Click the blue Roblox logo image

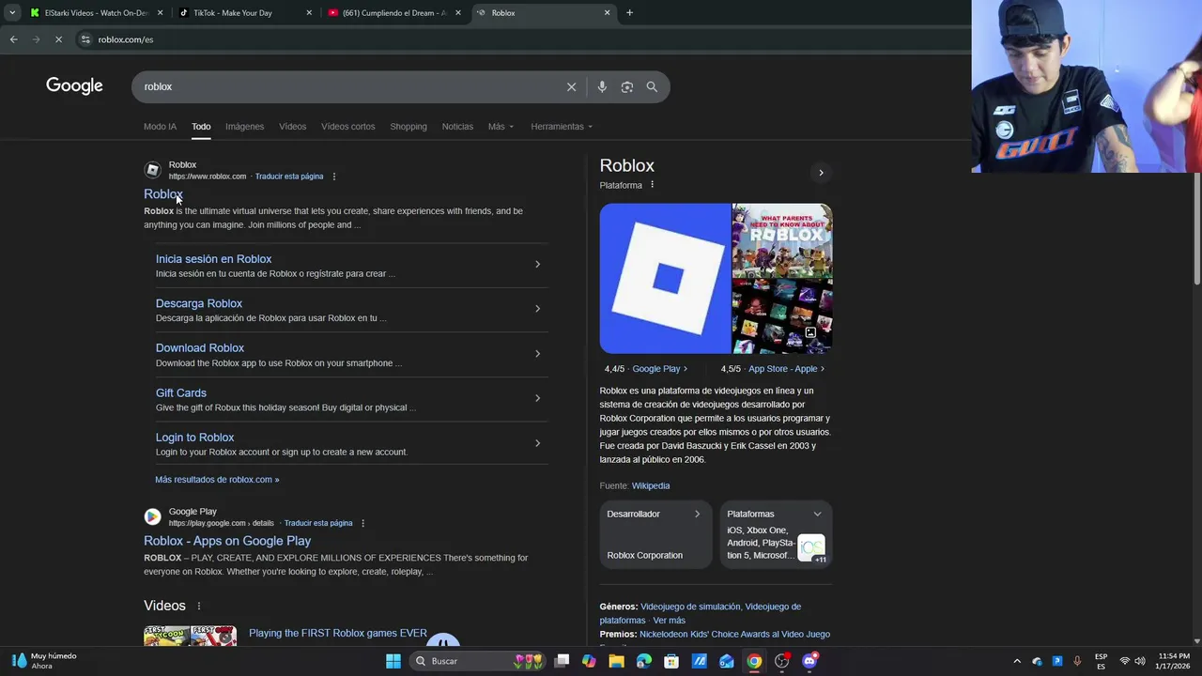(x=665, y=278)
